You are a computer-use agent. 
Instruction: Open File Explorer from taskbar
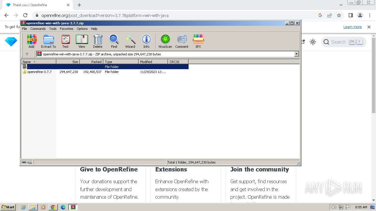(x=33, y=207)
